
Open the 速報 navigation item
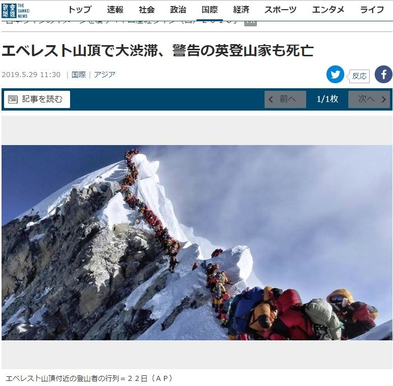tap(115, 10)
